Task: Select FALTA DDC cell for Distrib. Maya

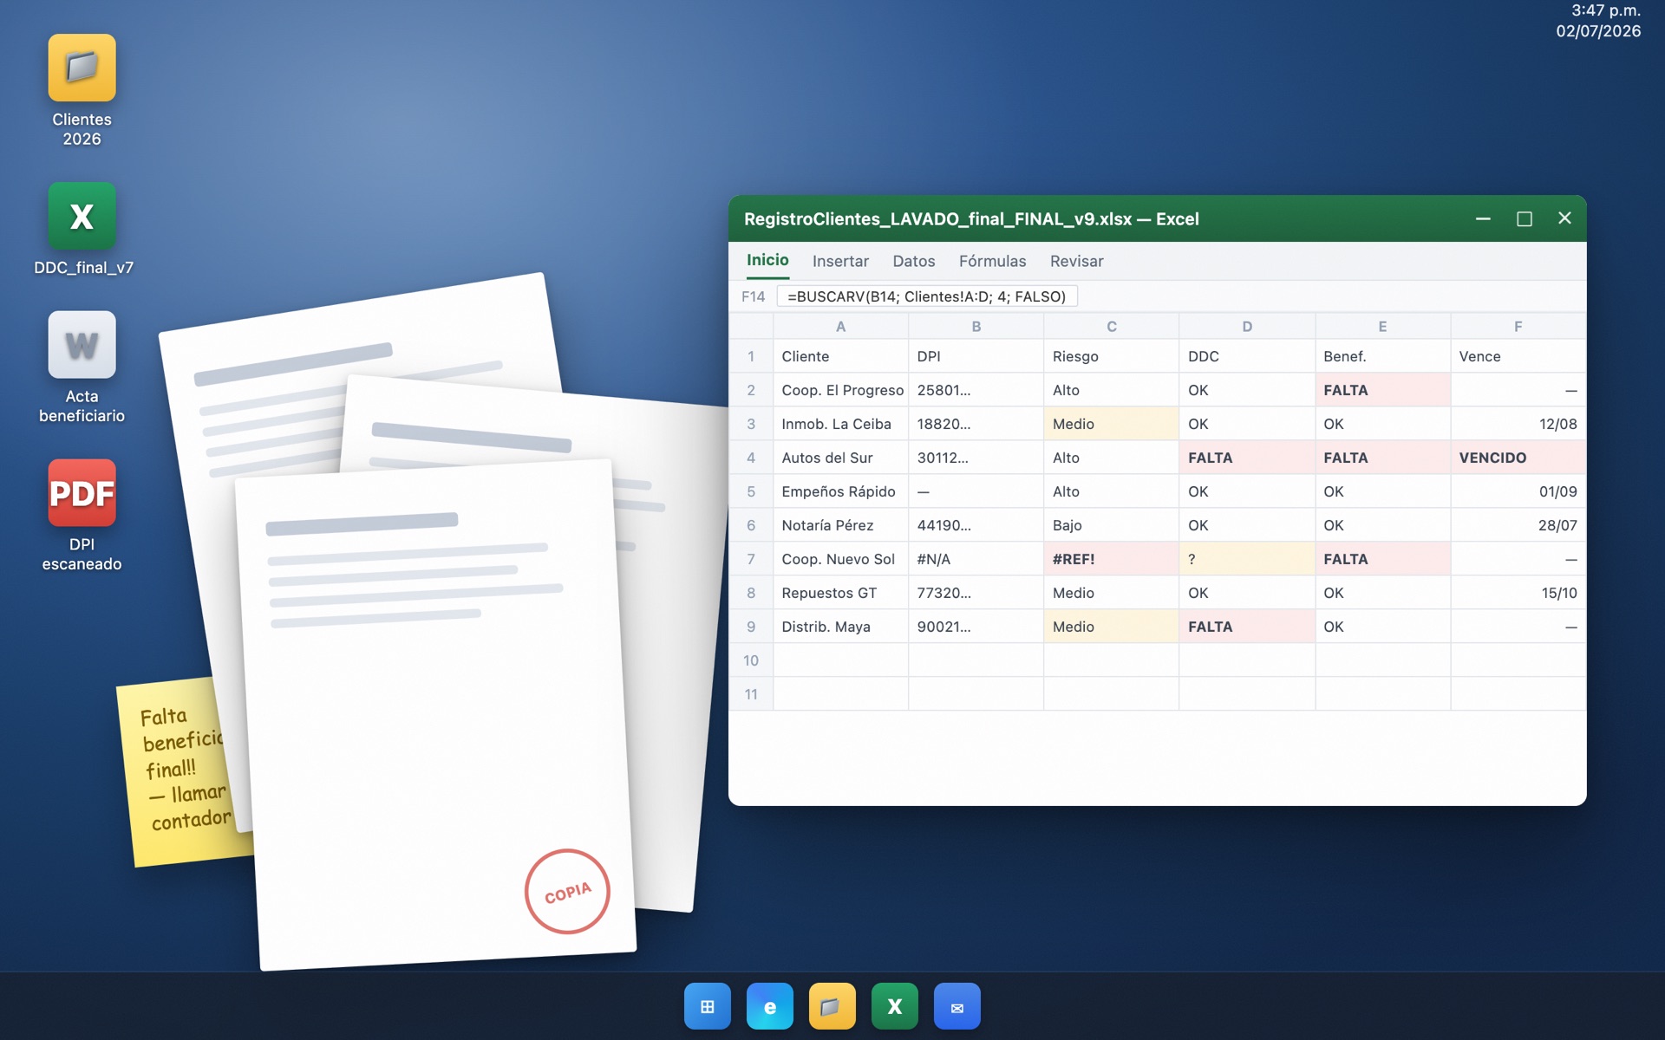Action: [1247, 627]
